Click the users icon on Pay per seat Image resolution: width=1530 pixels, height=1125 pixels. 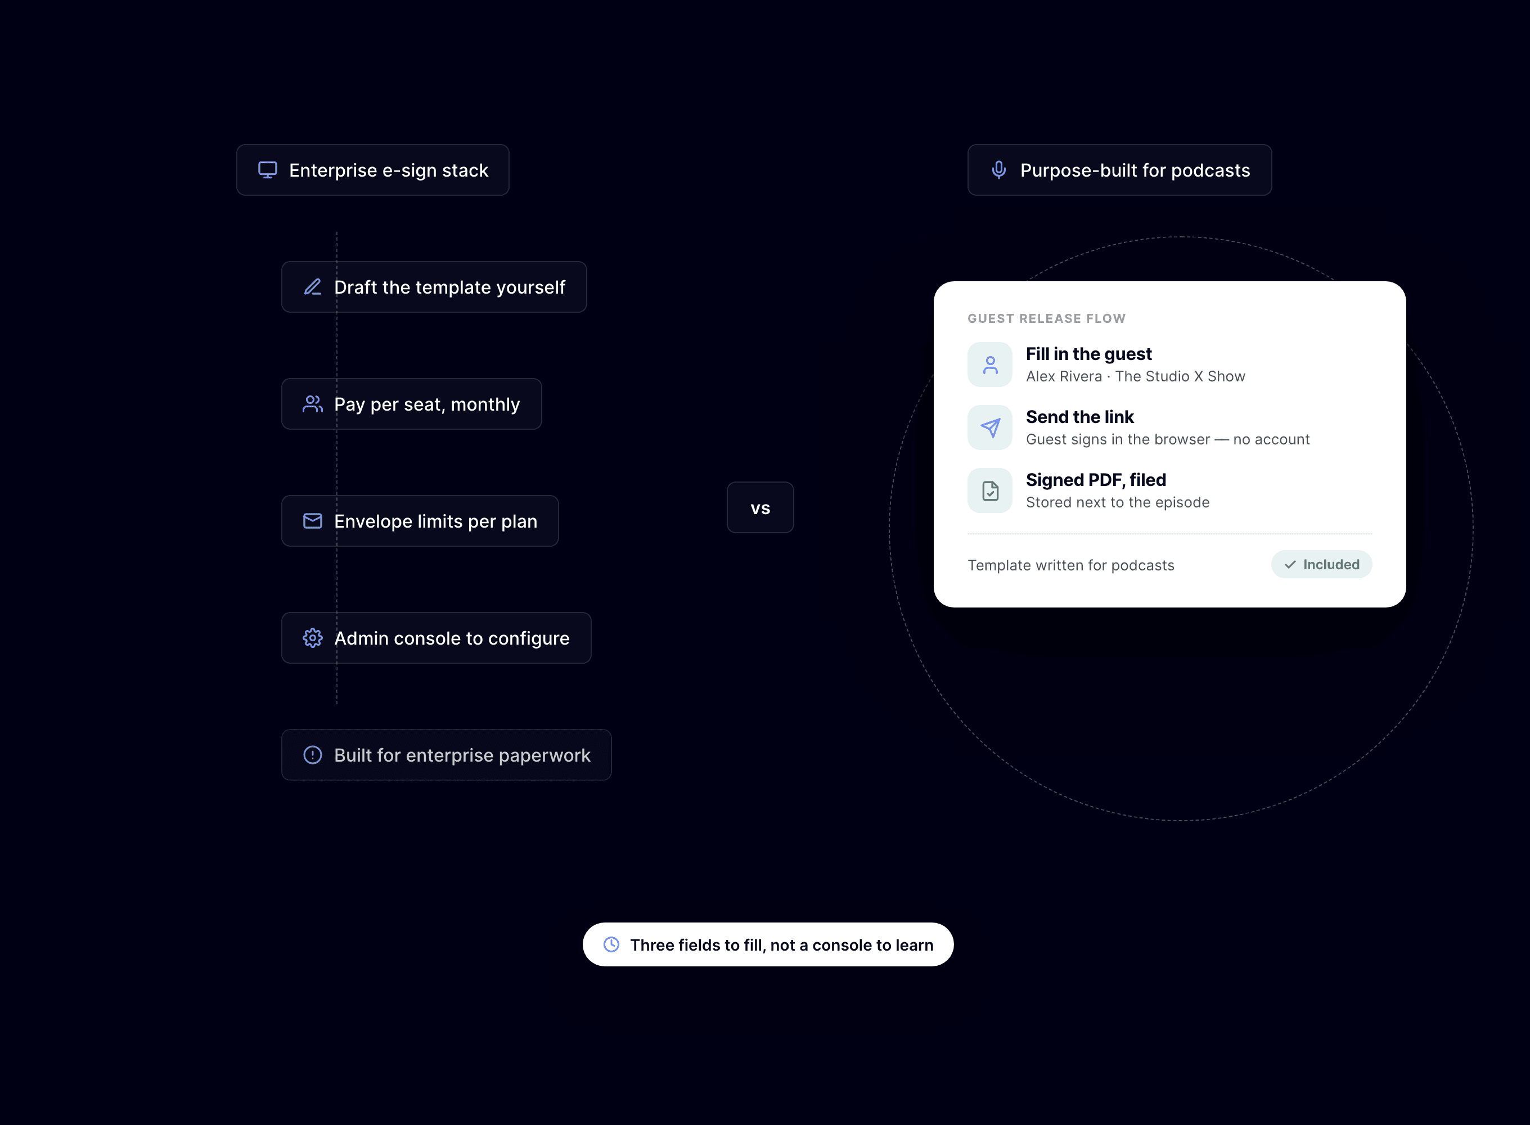(x=313, y=404)
